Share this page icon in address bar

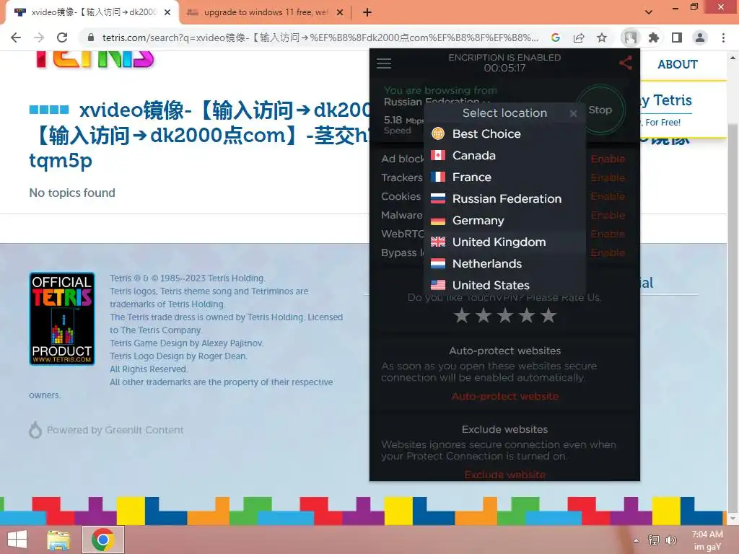(x=579, y=38)
